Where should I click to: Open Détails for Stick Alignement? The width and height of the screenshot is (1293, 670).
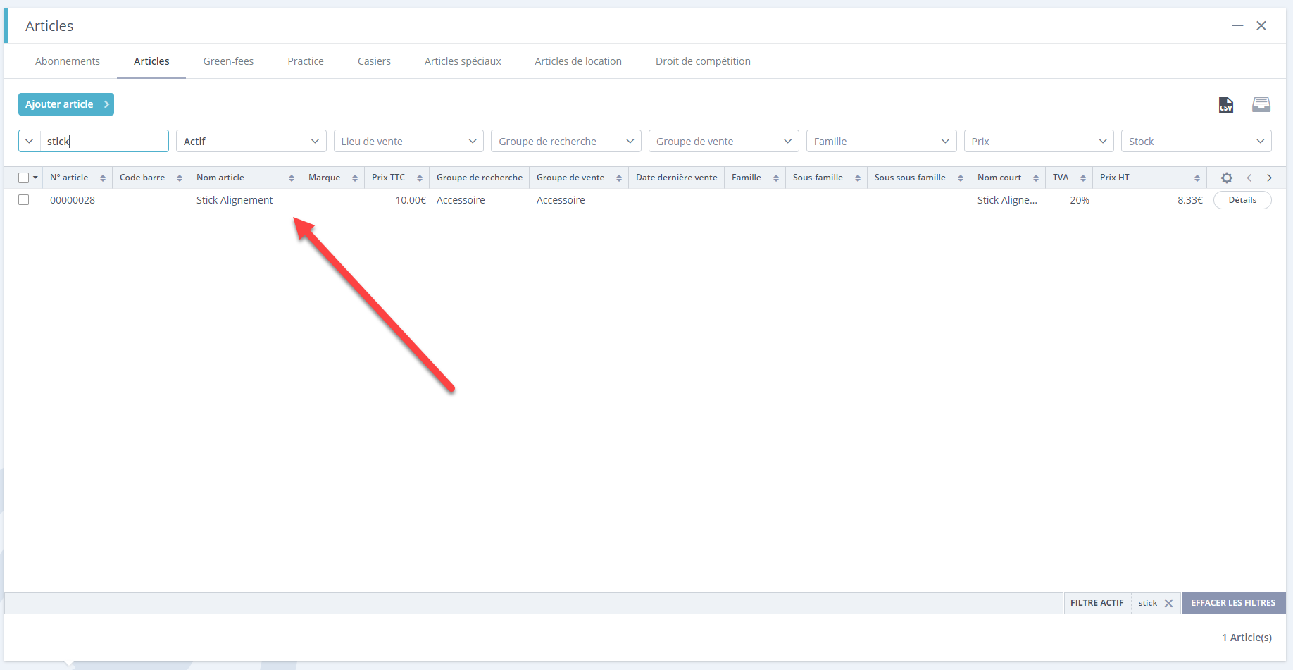tap(1242, 200)
